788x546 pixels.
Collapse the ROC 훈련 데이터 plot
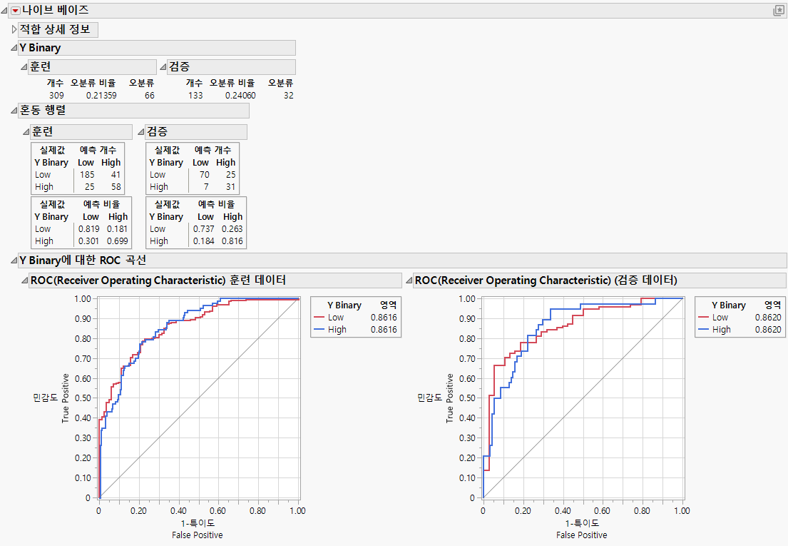[25, 280]
